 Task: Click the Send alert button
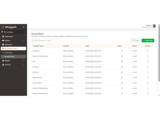148,41
